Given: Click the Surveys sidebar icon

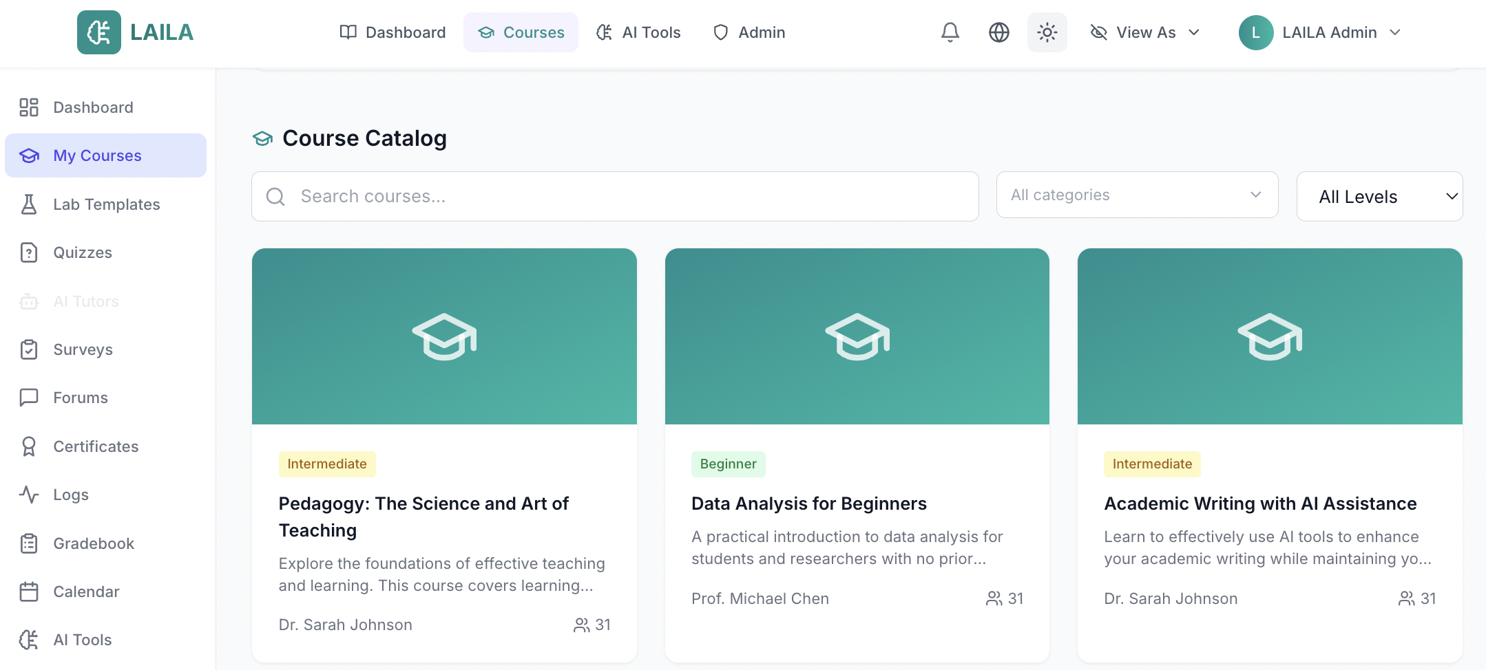Looking at the screenshot, I should coord(28,349).
